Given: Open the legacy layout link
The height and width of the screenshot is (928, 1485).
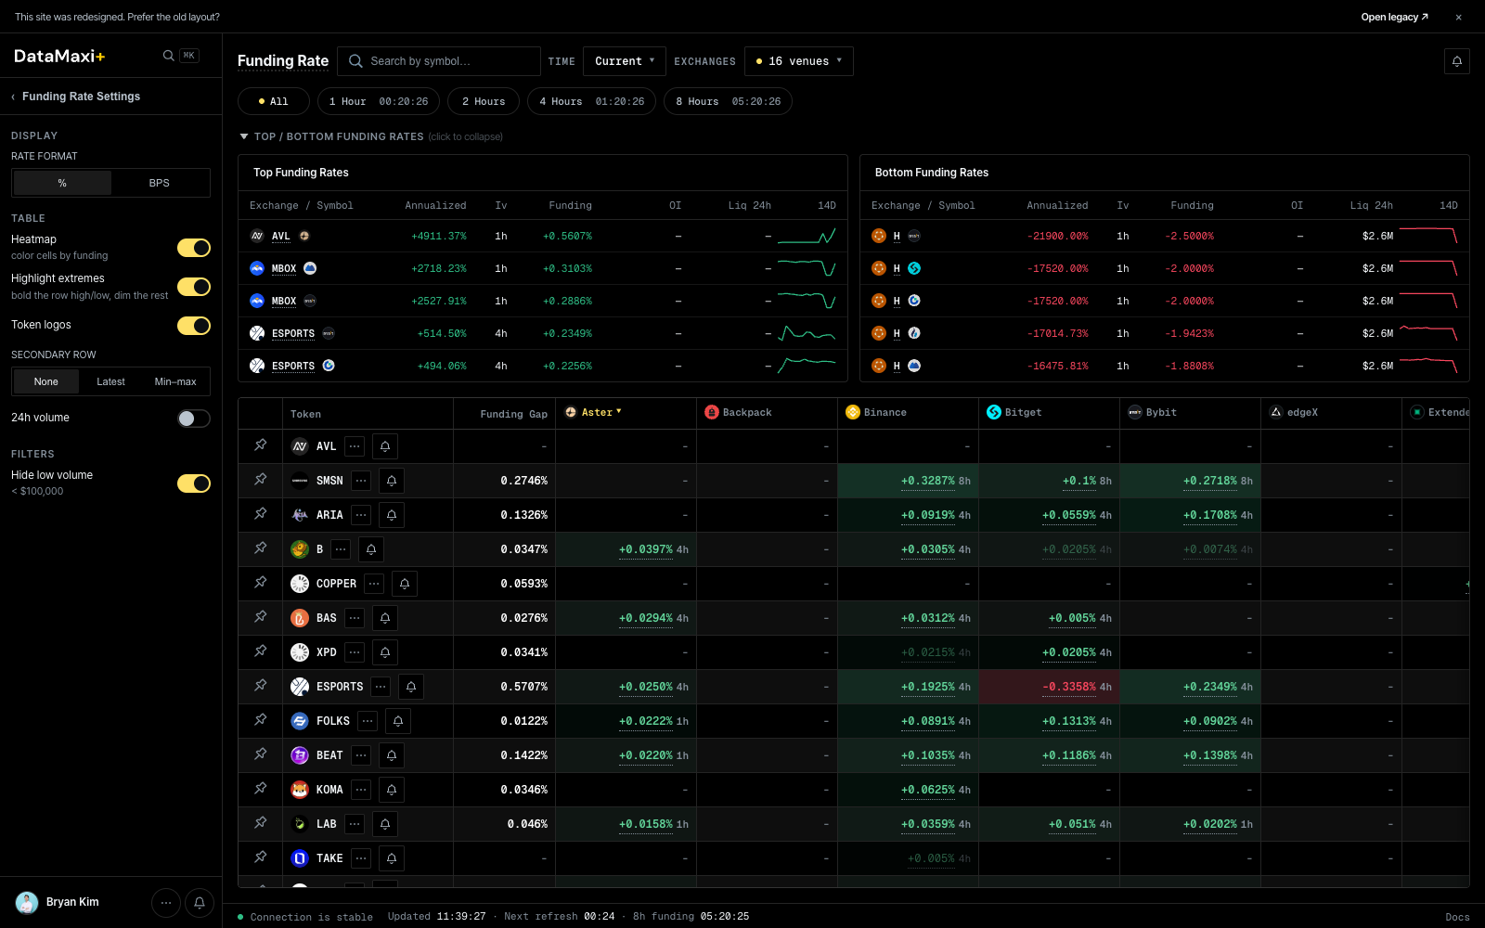Looking at the screenshot, I should point(1395,17).
